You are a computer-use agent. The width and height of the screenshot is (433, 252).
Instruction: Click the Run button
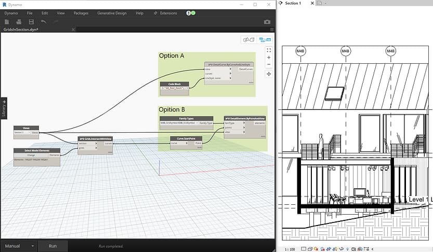click(53, 246)
